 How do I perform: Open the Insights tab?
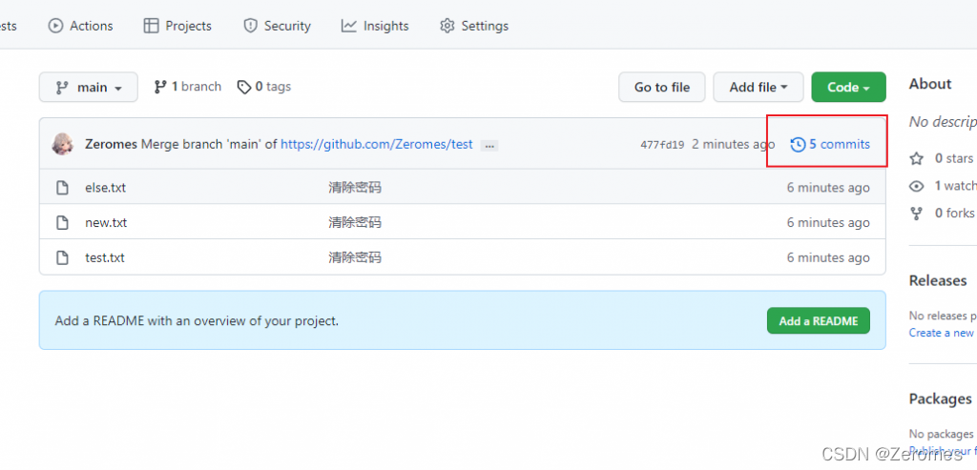tap(375, 26)
